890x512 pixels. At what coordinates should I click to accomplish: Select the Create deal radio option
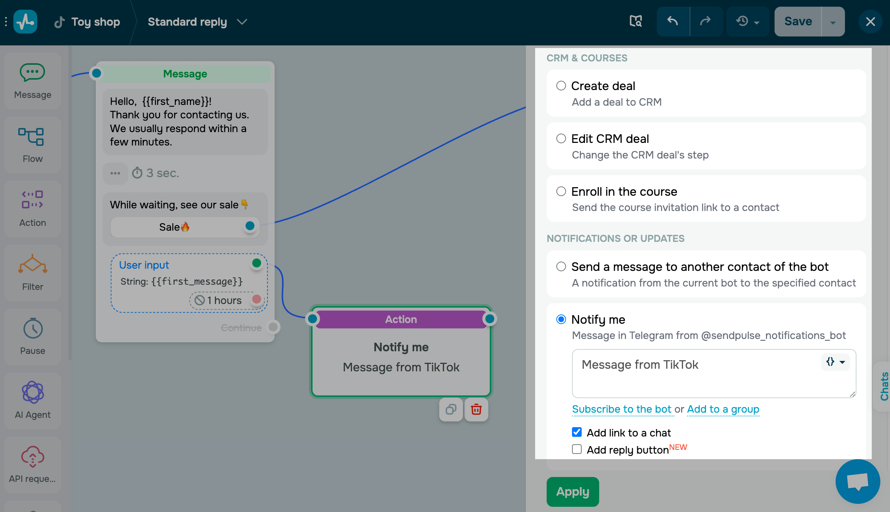561,86
